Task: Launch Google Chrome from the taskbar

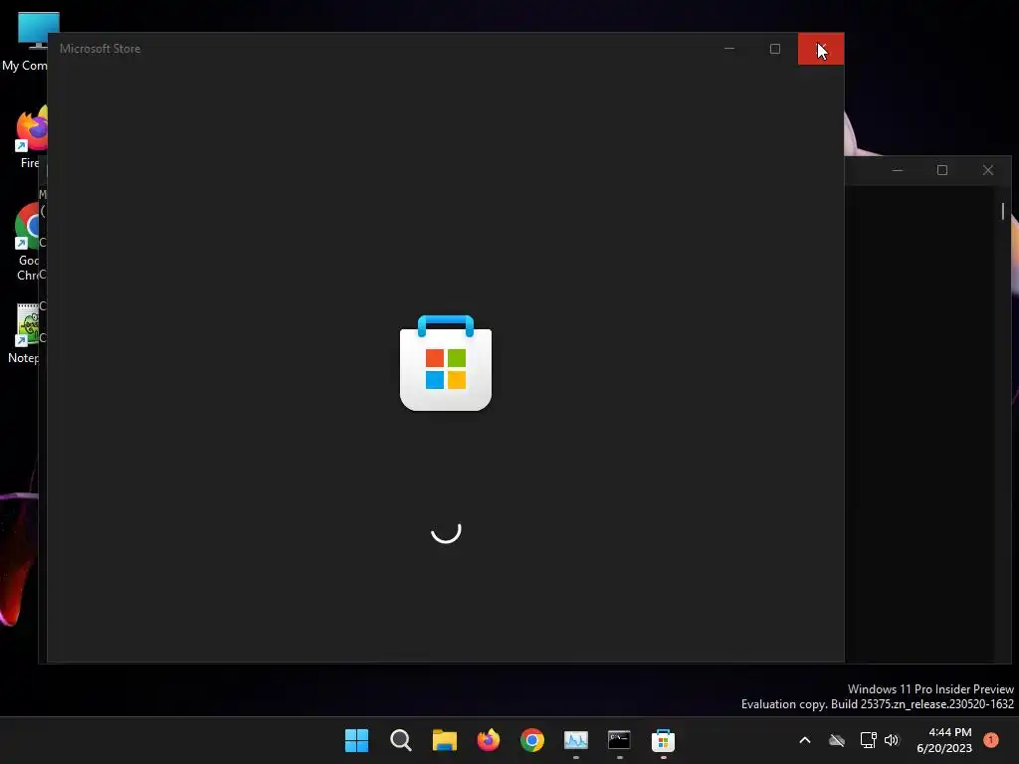Action: click(532, 740)
